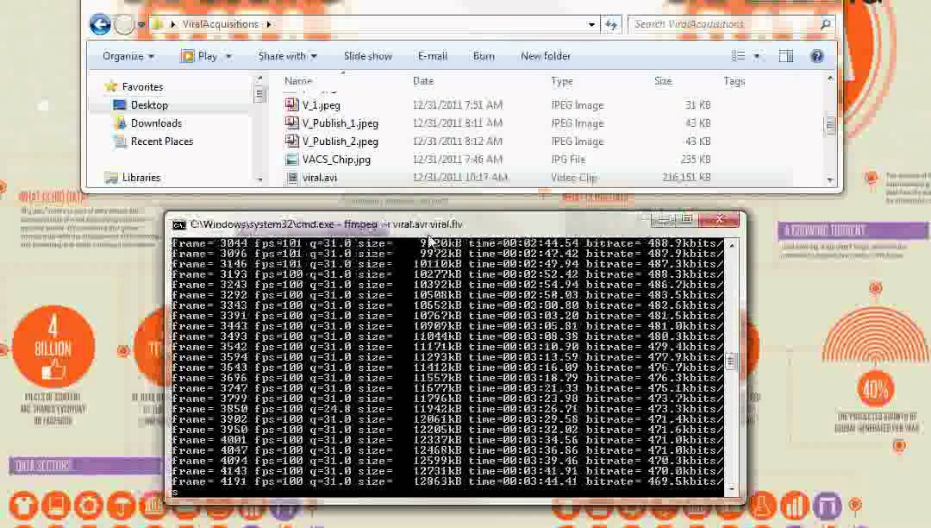The height and width of the screenshot is (528, 931).
Task: Click the 216,151 KB size cell
Action: pos(686,178)
